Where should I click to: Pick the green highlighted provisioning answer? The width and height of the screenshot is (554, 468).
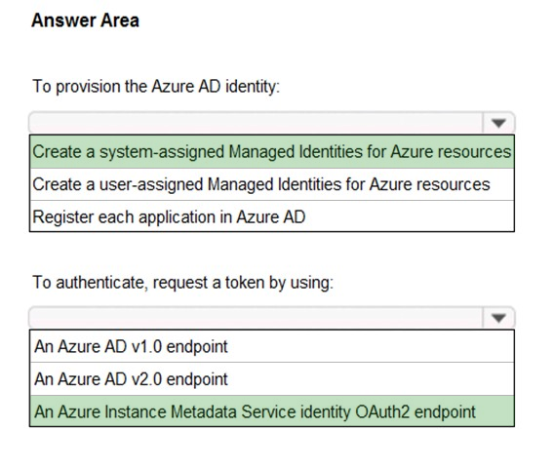pos(272,152)
